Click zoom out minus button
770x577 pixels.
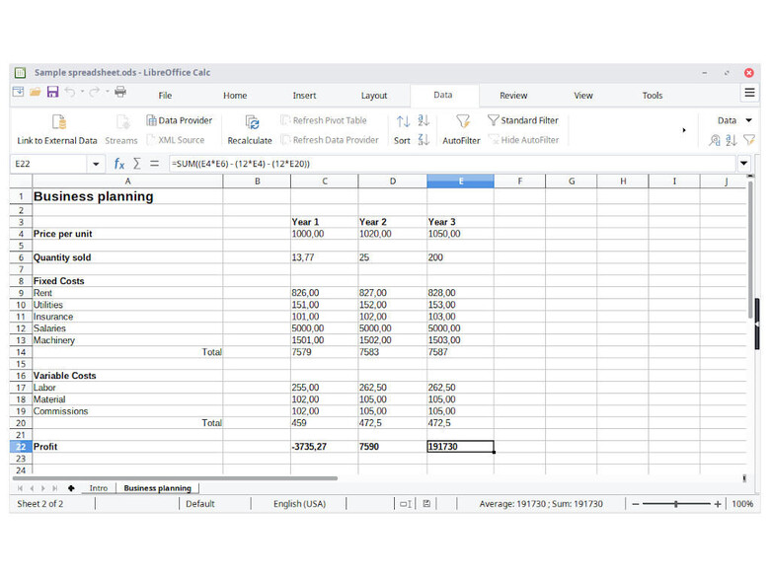coord(636,504)
